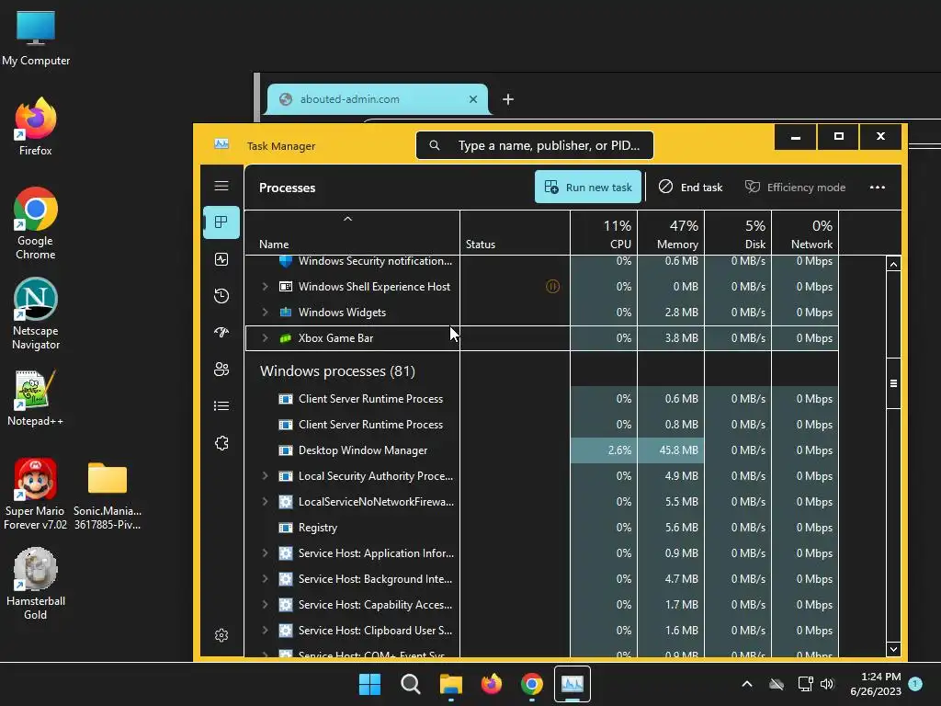The height and width of the screenshot is (706, 941).
Task: Open the Windows Start menu
Action: coord(369,684)
